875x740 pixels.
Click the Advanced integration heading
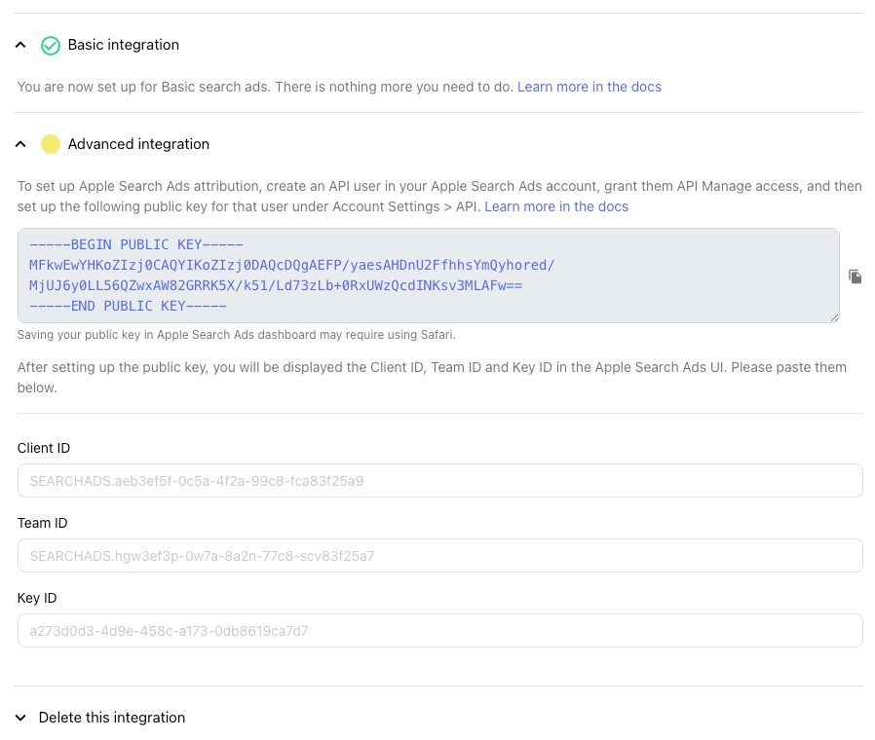[x=138, y=144]
